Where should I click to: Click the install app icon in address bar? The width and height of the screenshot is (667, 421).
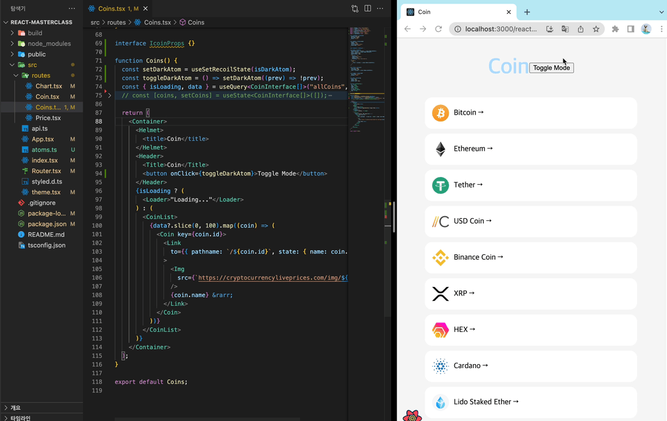[550, 29]
